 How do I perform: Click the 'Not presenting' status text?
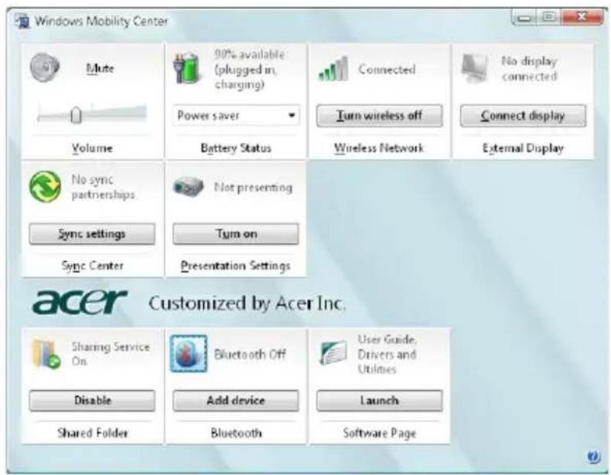coord(253,187)
